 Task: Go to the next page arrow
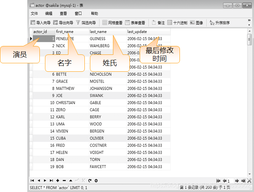(237, 181)
